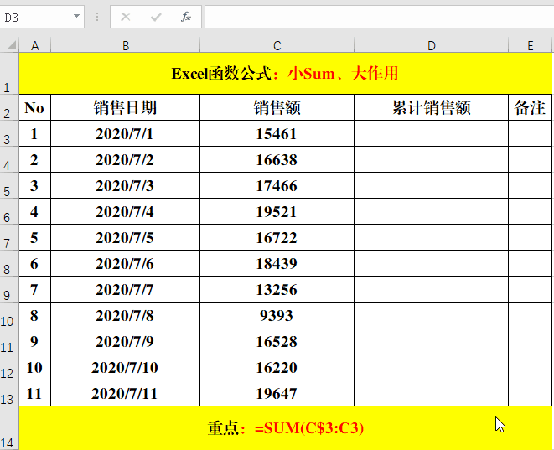Select the date cell 2020/7/4
554x450 pixels.
[126, 211]
